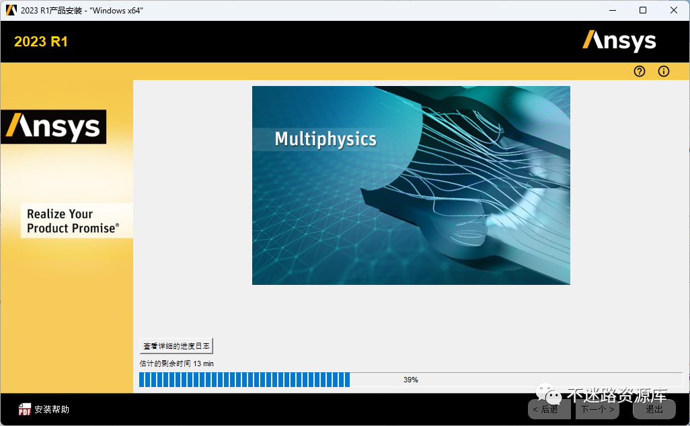690x426 pixels.
Task: Click the estimated remaining time 13 min text
Action: pyautogui.click(x=176, y=364)
